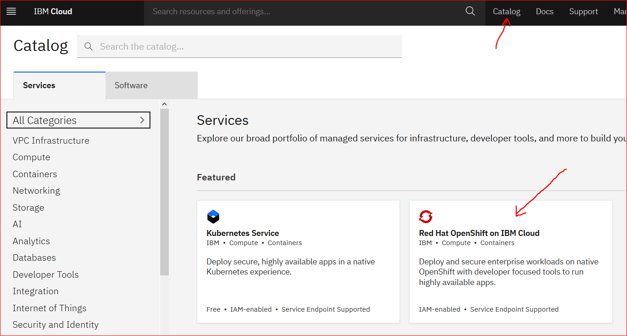Image resolution: width=627 pixels, height=336 pixels.
Task: Select the Containers category
Action: (x=34, y=174)
